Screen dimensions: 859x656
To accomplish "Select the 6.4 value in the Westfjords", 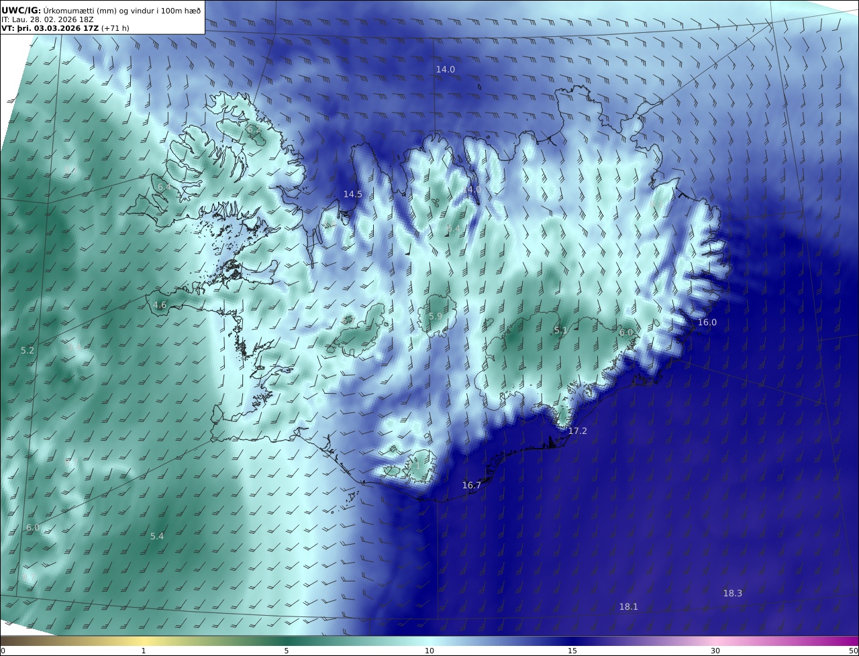I will (x=163, y=187).
